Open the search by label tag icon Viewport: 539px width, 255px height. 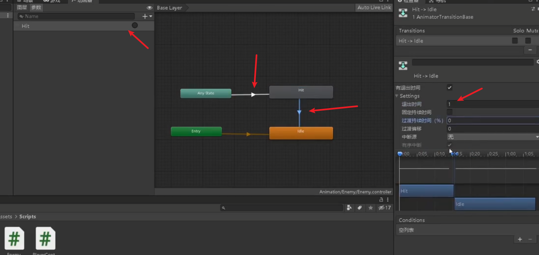pyautogui.click(x=360, y=207)
